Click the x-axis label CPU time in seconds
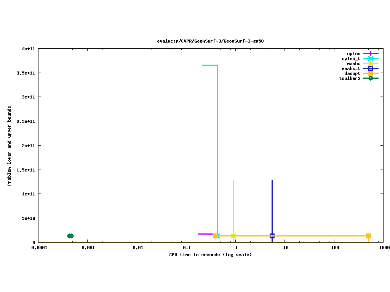The height and width of the screenshot is (292, 390). (x=210, y=255)
